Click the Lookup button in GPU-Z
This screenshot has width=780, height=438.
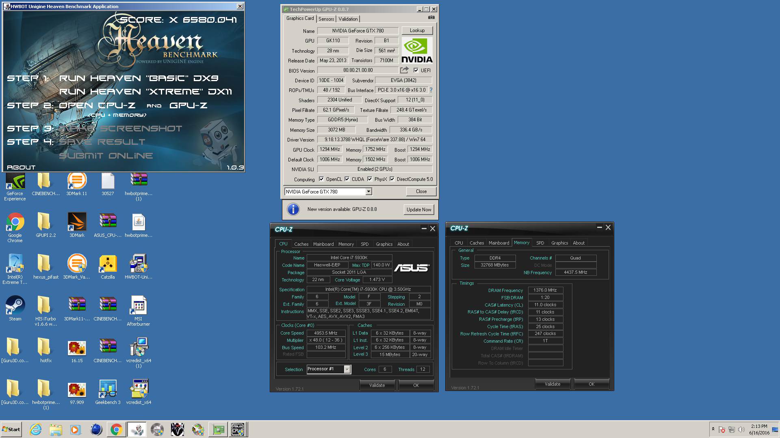tap(417, 30)
